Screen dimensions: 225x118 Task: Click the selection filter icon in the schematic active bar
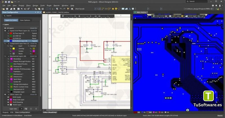click(x=63, y=16)
